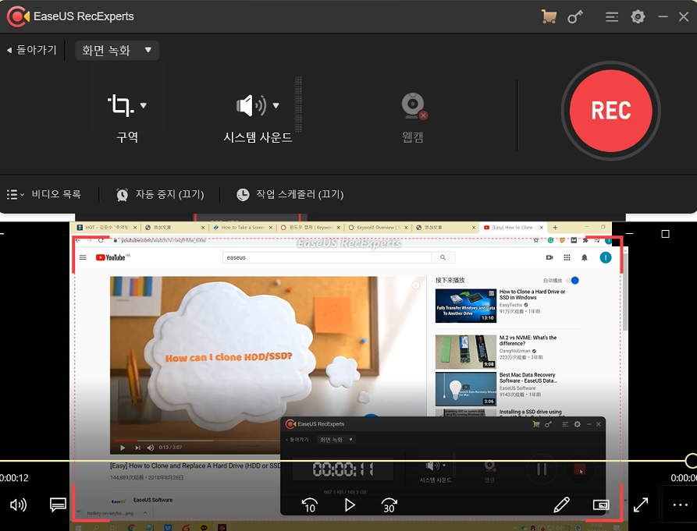The image size is (697, 531).
Task: Skip back 10 seconds
Action: pyautogui.click(x=310, y=505)
